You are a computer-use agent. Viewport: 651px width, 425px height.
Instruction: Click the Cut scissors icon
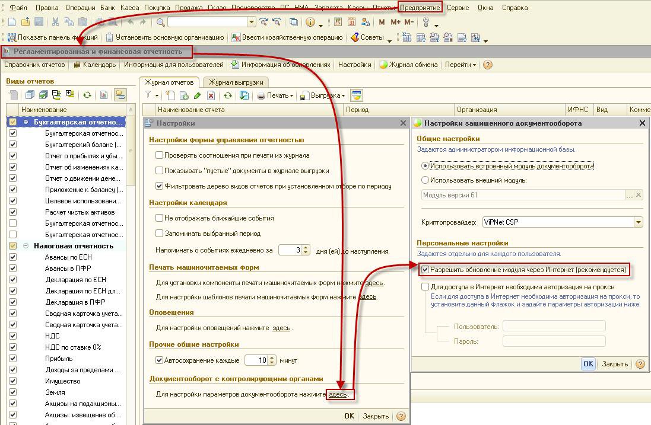click(x=55, y=22)
